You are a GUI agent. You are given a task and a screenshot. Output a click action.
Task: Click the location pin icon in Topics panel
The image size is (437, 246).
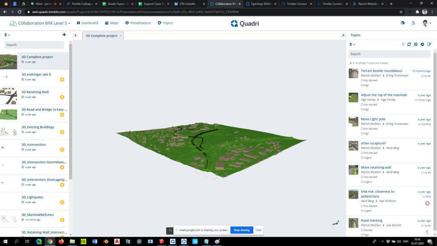pyautogui.click(x=403, y=44)
